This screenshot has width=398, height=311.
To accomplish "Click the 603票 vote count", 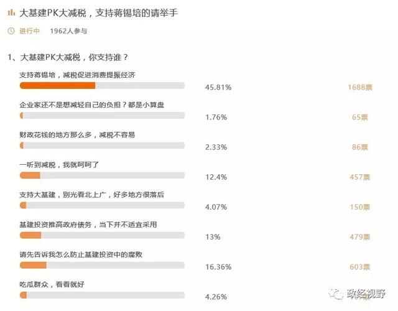I will click(360, 267).
